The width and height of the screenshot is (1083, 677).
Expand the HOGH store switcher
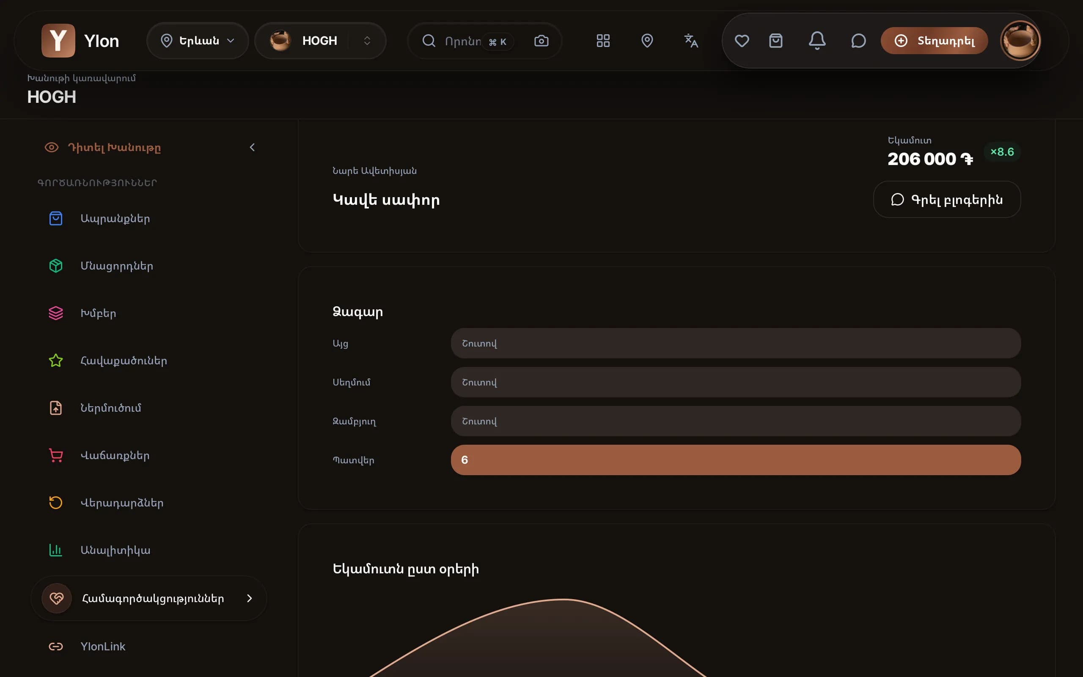[320, 41]
